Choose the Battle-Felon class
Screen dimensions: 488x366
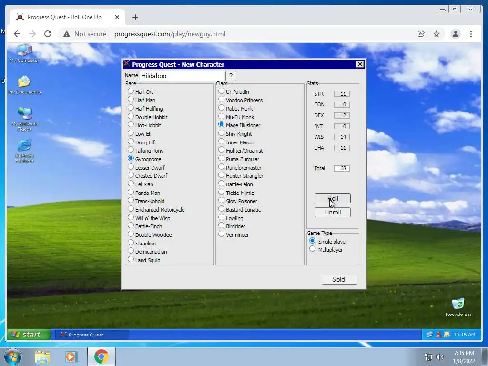coord(221,183)
